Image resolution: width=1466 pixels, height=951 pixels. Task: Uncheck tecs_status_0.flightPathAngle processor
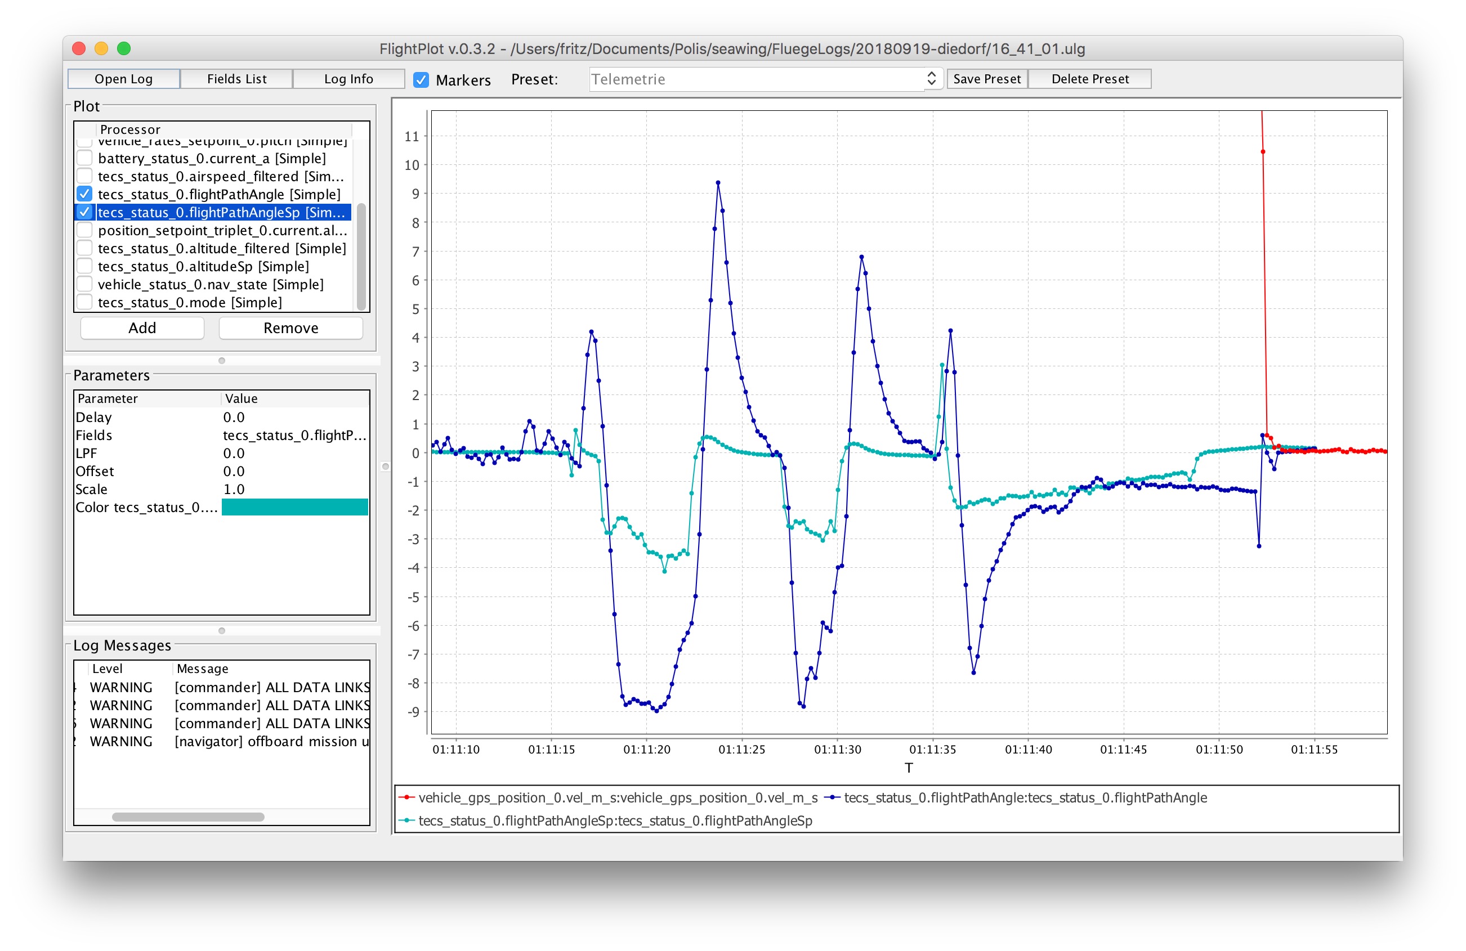click(x=85, y=195)
